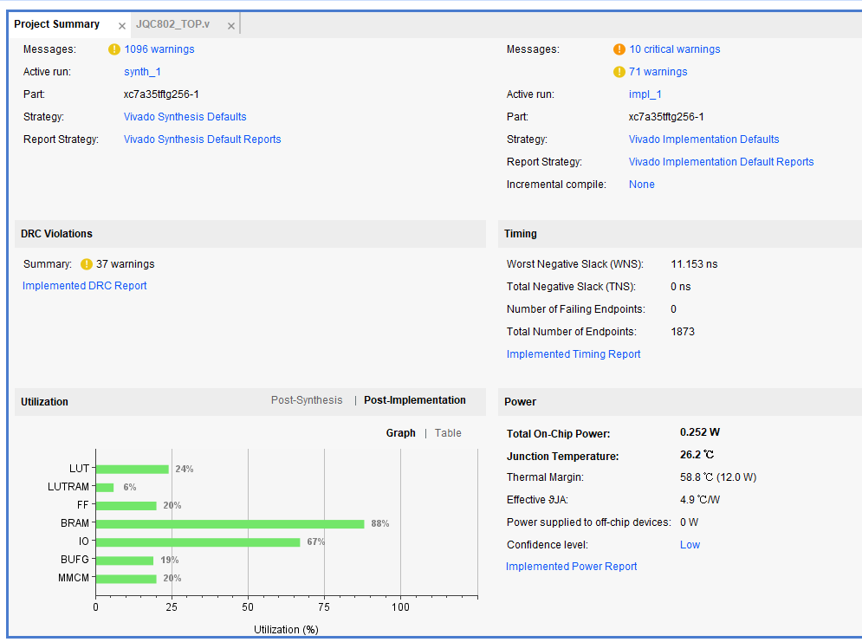Open the 10 critical warnings link
Viewport: 862px width, 642px height.
point(675,49)
